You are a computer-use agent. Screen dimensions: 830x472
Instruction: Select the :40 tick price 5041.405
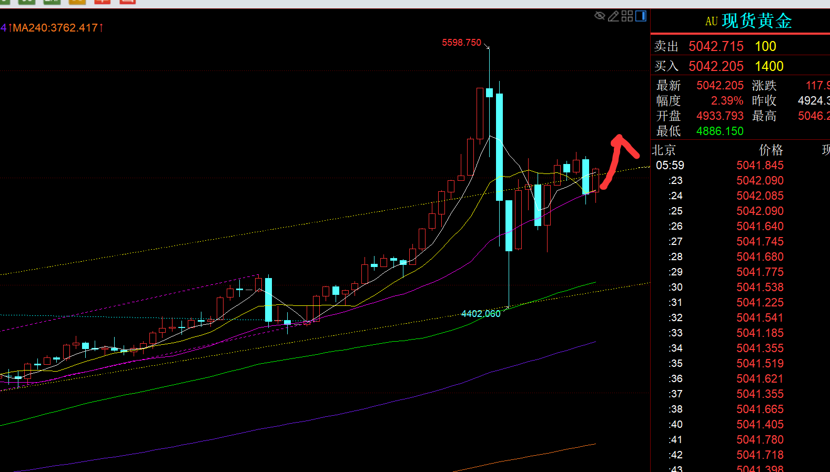point(760,425)
